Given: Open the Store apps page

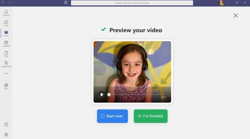Looking at the screenshot, I should 6,86.
